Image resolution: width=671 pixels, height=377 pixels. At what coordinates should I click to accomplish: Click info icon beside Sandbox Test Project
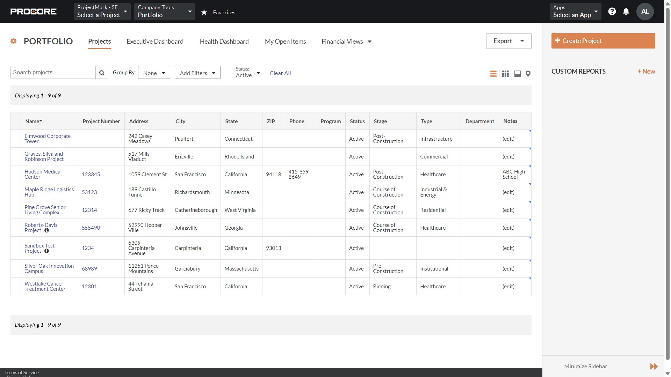pos(46,251)
